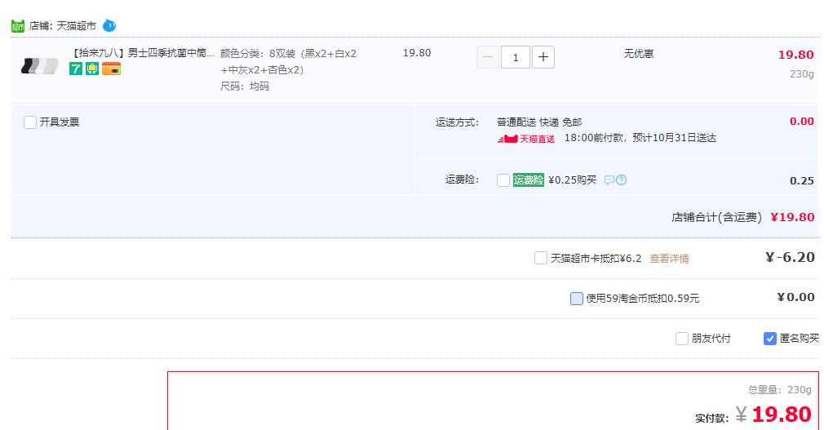Image resolution: width=824 pixels, height=430 pixels.
Task: Open the 【拾来九八】男士四季抗菌 product title
Action: [142, 52]
